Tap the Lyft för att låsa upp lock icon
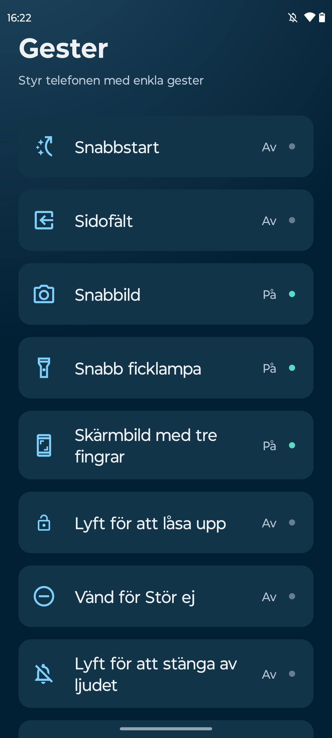The width and height of the screenshot is (332, 738). [x=44, y=523]
